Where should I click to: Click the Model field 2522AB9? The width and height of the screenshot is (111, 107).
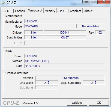tap(50, 26)
